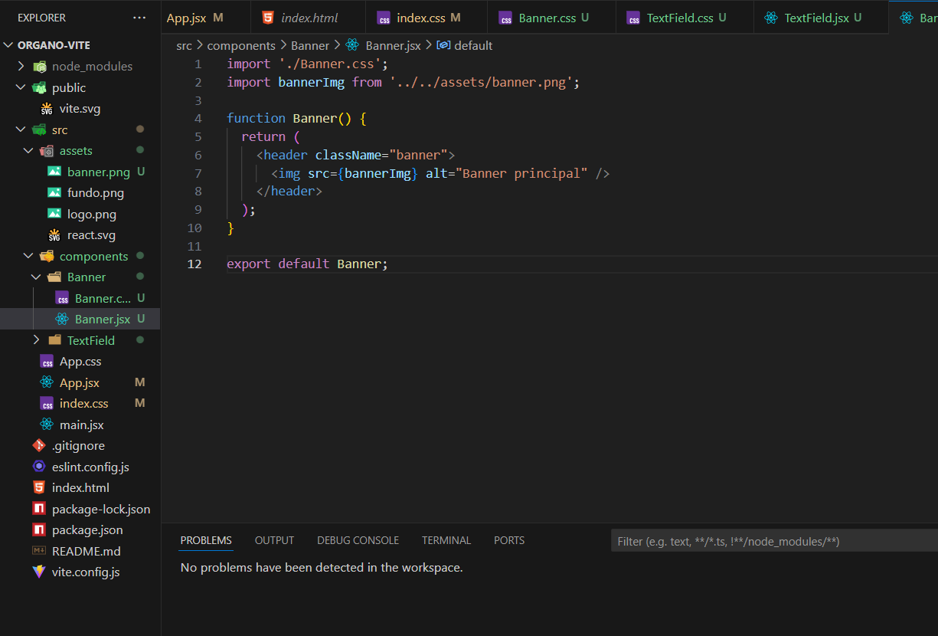Viewport: 938px width, 636px height.
Task: Click the EXPLORER panel title
Action: coord(42,18)
